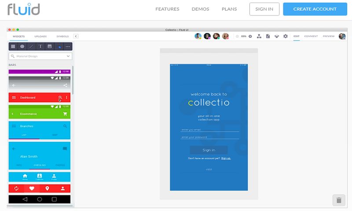Collapse the widgets side panel
This screenshot has width=352, height=211.
point(76,36)
